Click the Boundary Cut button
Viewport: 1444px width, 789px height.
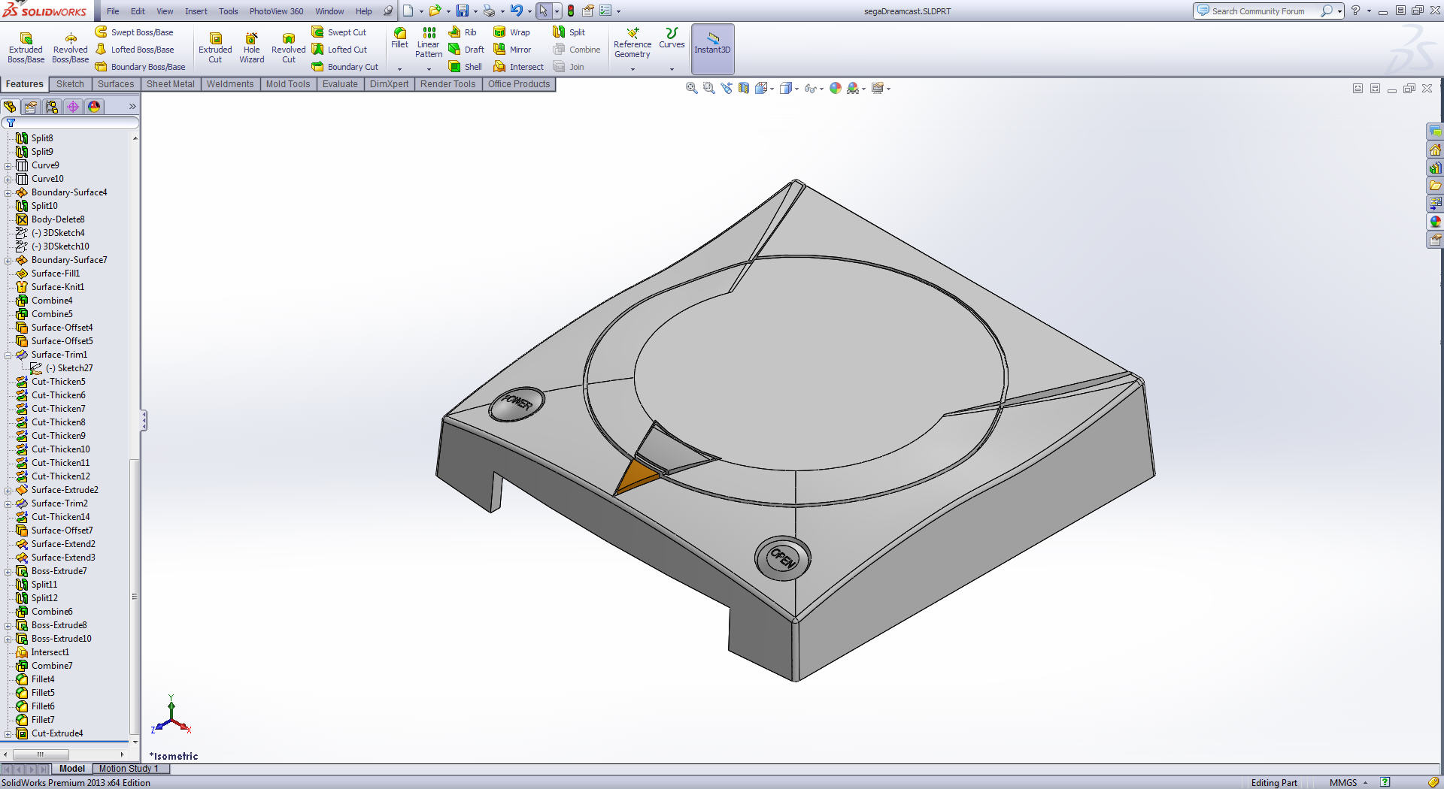pos(344,67)
